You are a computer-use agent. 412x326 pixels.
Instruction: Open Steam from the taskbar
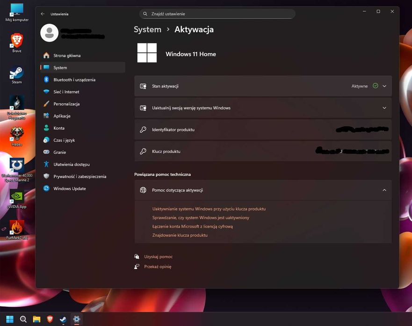point(63,319)
